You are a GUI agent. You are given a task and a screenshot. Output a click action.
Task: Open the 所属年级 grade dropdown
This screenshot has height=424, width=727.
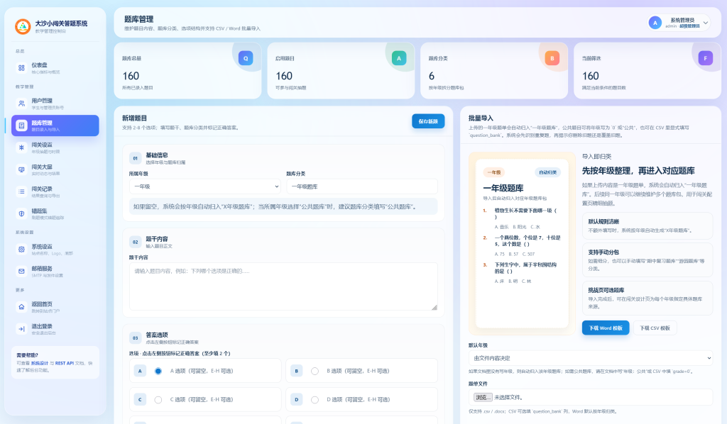pyautogui.click(x=204, y=186)
